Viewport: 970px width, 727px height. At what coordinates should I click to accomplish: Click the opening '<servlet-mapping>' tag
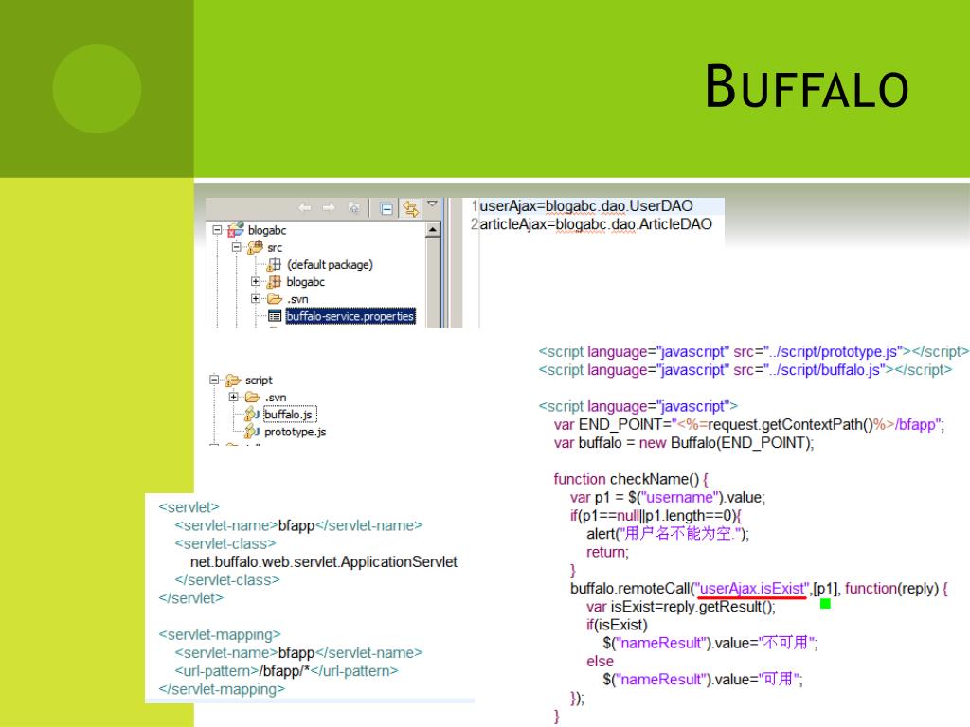(220, 635)
